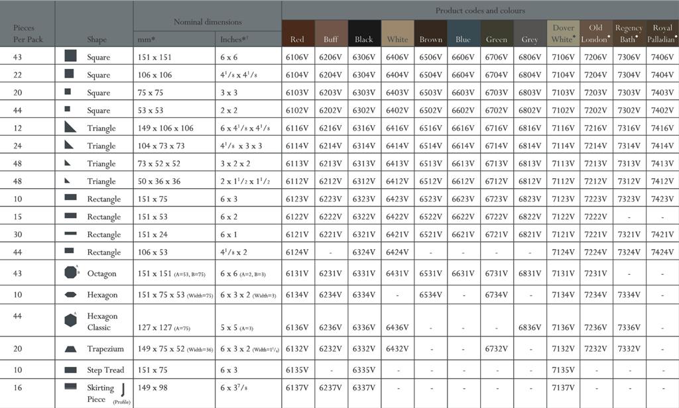Select the Skirting Piece shape icon

point(70,387)
